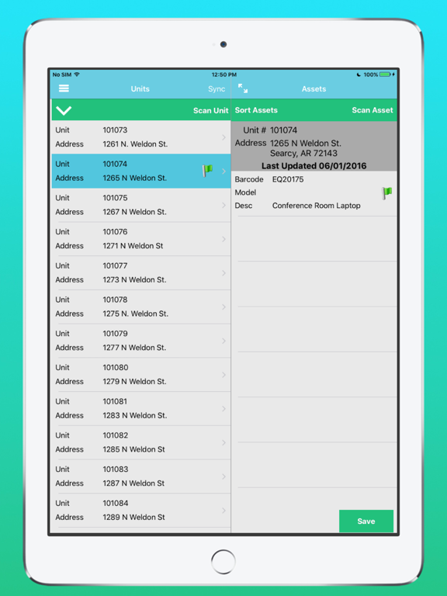Tap the Model field label
The width and height of the screenshot is (447, 596).
pos(245,192)
